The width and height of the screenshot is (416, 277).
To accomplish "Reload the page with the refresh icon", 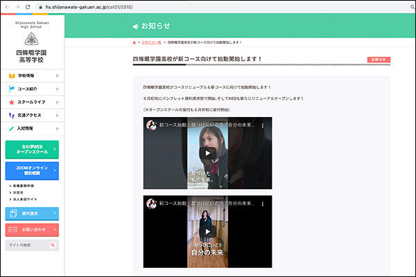I will pyautogui.click(x=28, y=7).
